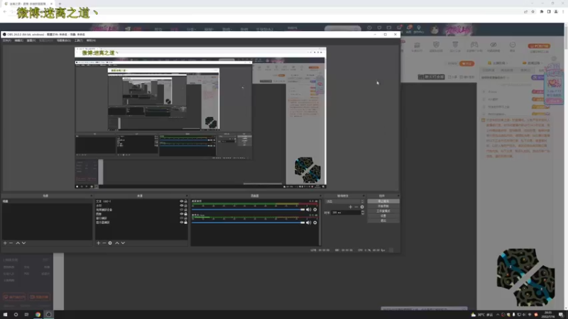Click the gamepad icon on the web page toolbar
Screen dimensions: 568x319
click(474, 45)
